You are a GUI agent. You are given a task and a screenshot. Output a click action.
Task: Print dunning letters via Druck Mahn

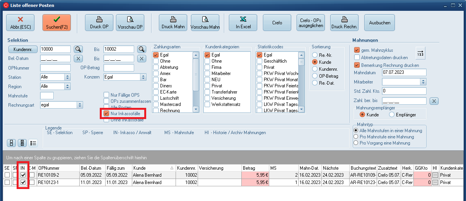[x=173, y=22]
